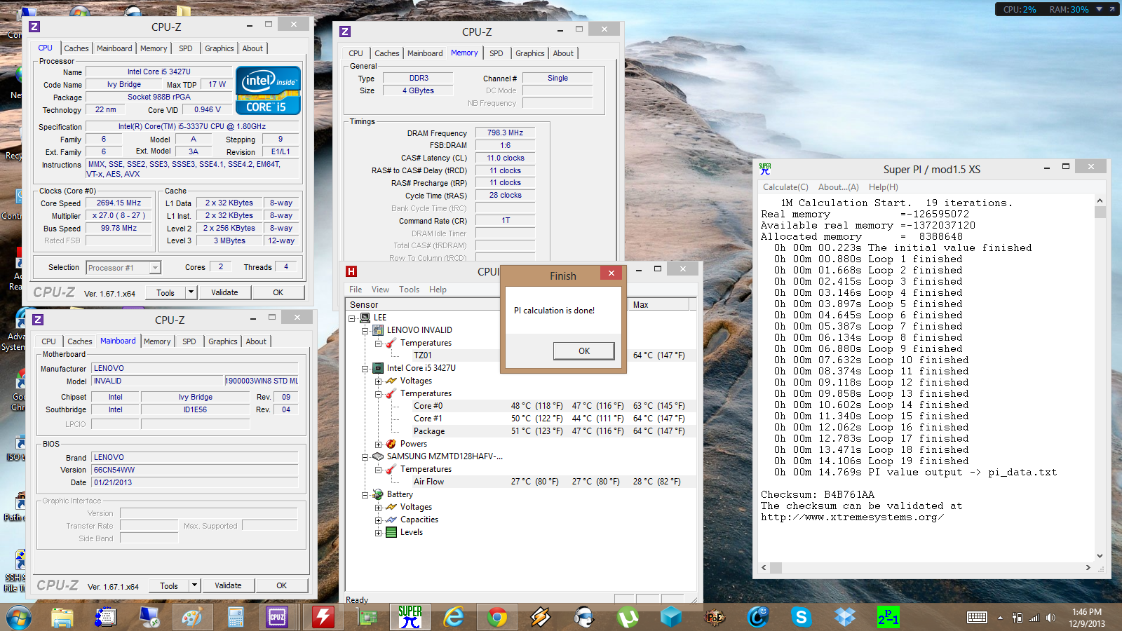The height and width of the screenshot is (631, 1122).
Task: Click Super PI horizontal scrollbar right arrow
Action: [1088, 567]
